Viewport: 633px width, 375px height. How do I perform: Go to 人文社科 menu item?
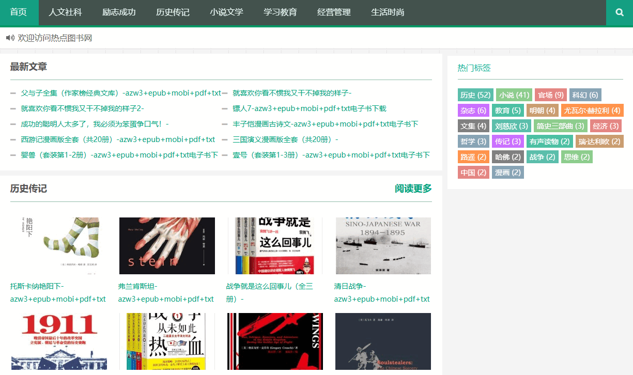65,12
